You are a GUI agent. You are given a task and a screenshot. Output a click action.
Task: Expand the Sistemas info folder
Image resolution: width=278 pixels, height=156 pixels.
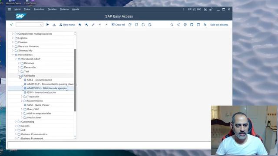13,50
